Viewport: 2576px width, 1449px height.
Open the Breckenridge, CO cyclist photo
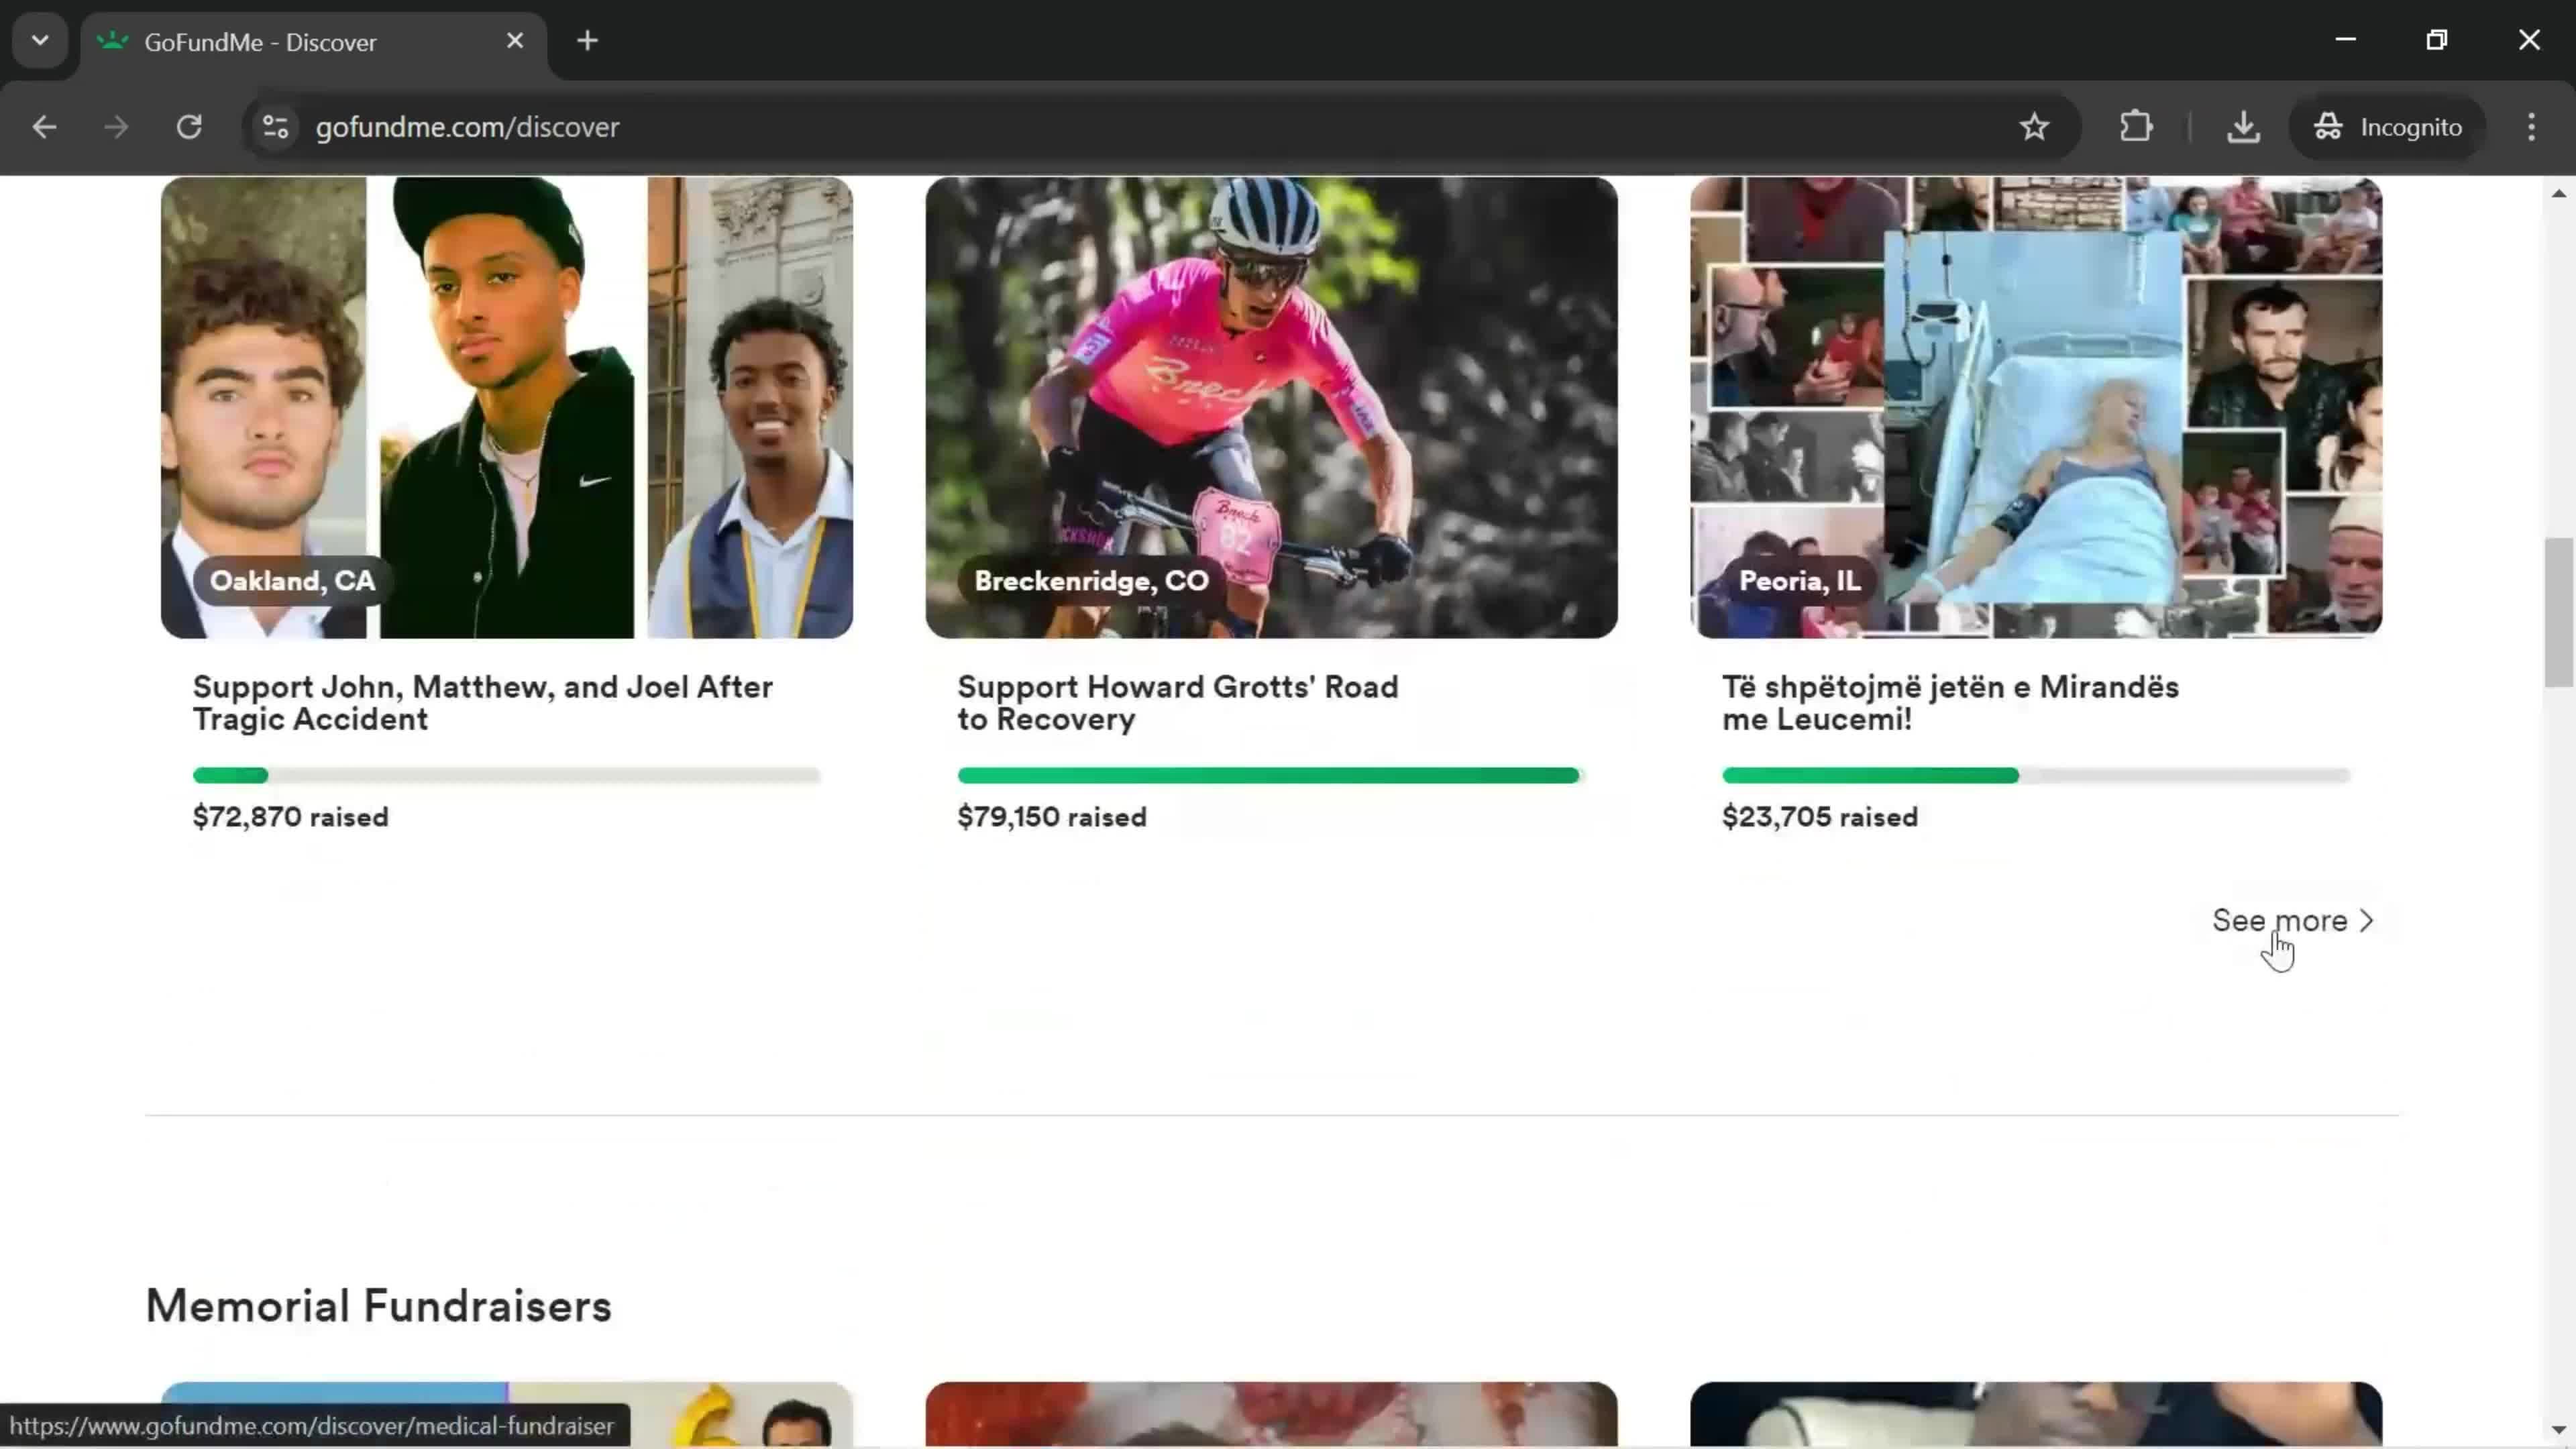(1271, 407)
